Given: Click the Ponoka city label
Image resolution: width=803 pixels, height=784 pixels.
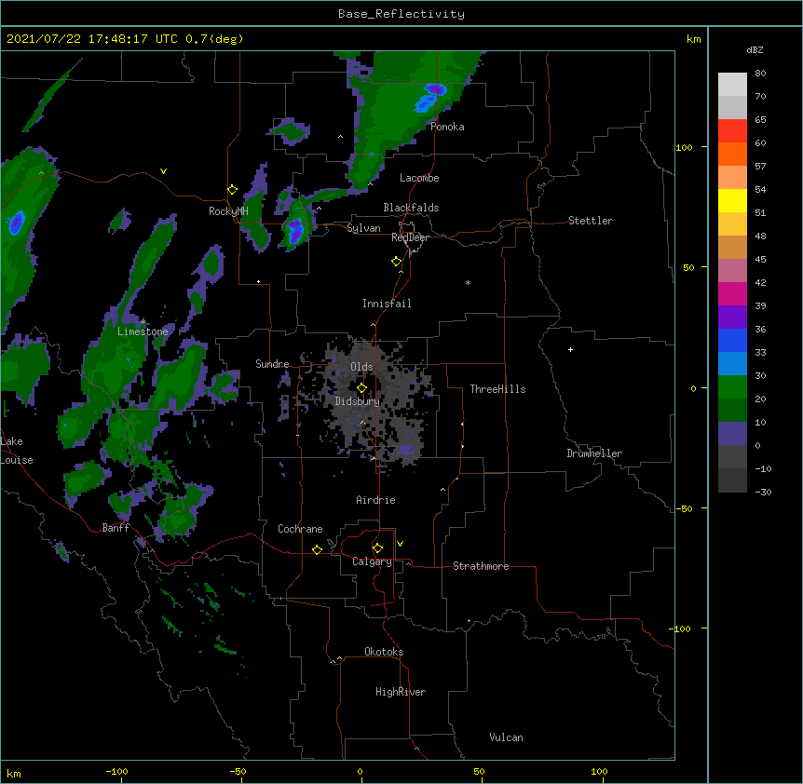Looking at the screenshot, I should pos(447,127).
